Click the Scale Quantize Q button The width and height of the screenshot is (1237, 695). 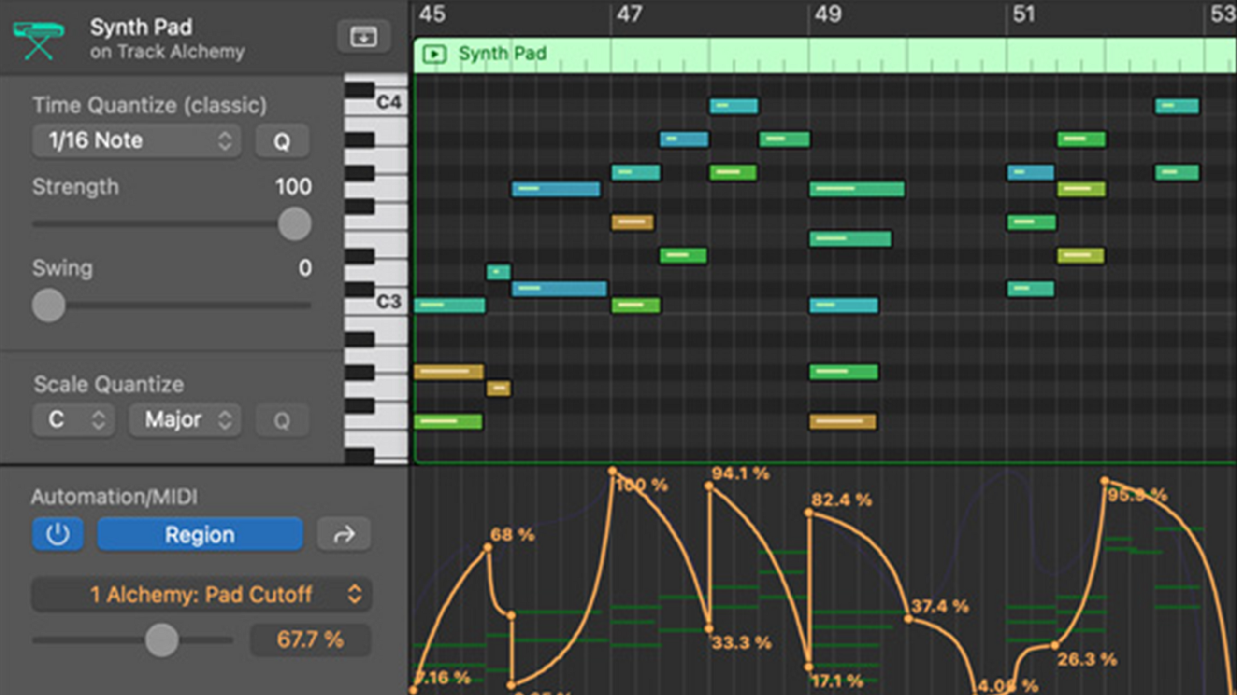coord(282,421)
